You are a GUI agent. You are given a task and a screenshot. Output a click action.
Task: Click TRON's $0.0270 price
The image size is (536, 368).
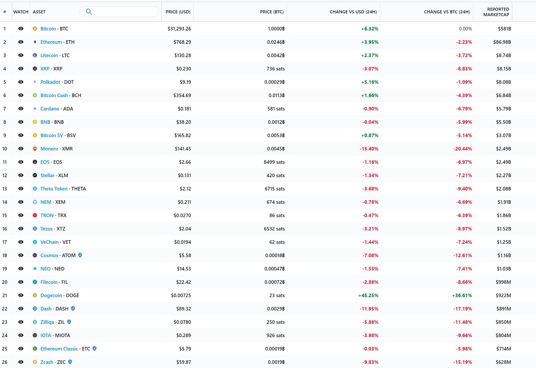click(x=182, y=215)
